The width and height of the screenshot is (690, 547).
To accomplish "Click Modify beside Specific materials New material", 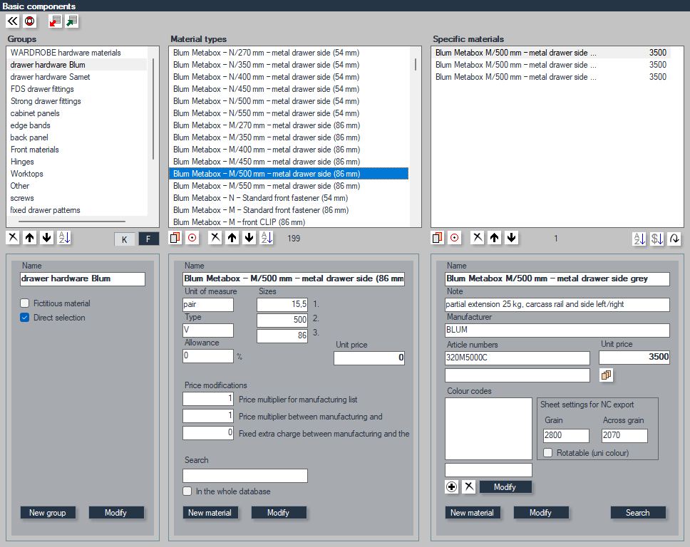I will 540,513.
